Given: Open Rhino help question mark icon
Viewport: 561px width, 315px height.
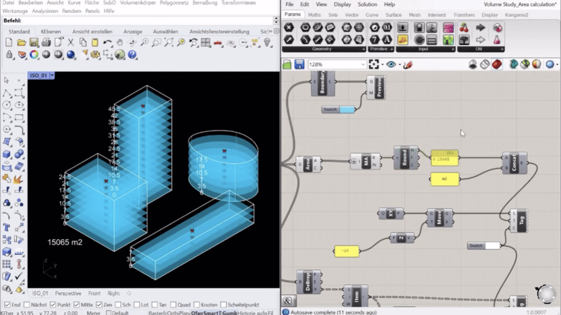Looking at the screenshot, I should (x=132, y=55).
